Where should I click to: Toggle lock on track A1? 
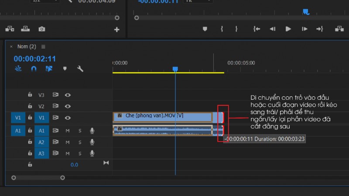click(x=30, y=130)
